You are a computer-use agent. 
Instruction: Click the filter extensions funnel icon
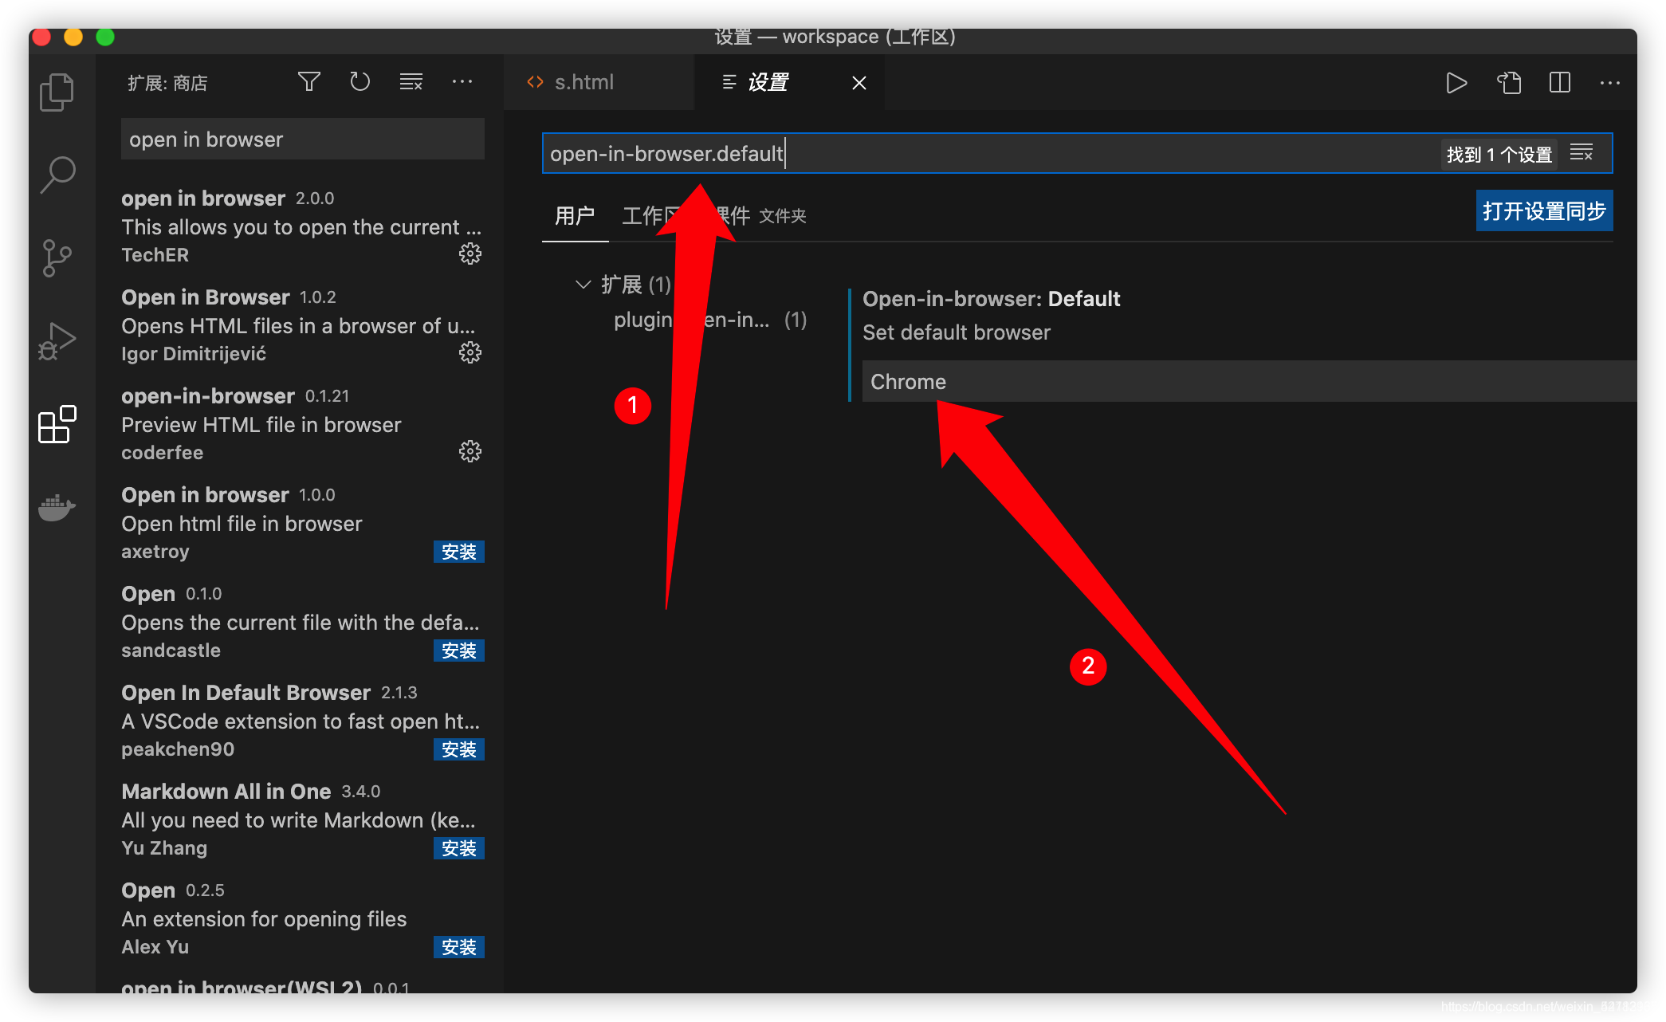point(309,82)
